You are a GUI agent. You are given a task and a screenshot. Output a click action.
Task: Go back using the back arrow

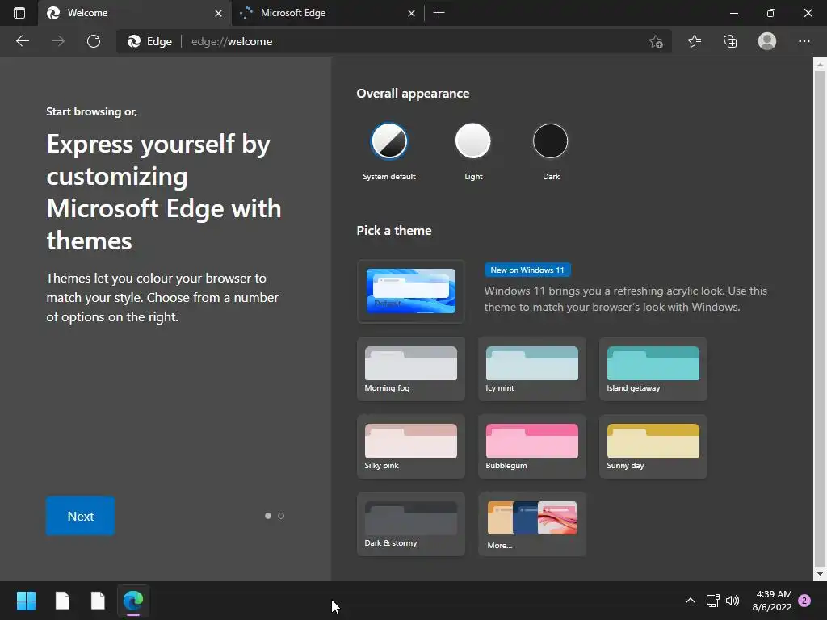pyautogui.click(x=22, y=41)
